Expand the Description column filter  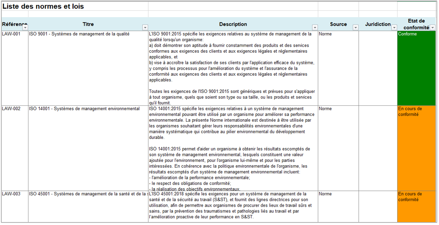pyautogui.click(x=314, y=28)
